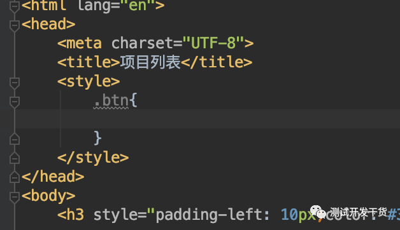Collapse the head tag fold marker
This screenshot has width=400, height=230.
coord(15,25)
